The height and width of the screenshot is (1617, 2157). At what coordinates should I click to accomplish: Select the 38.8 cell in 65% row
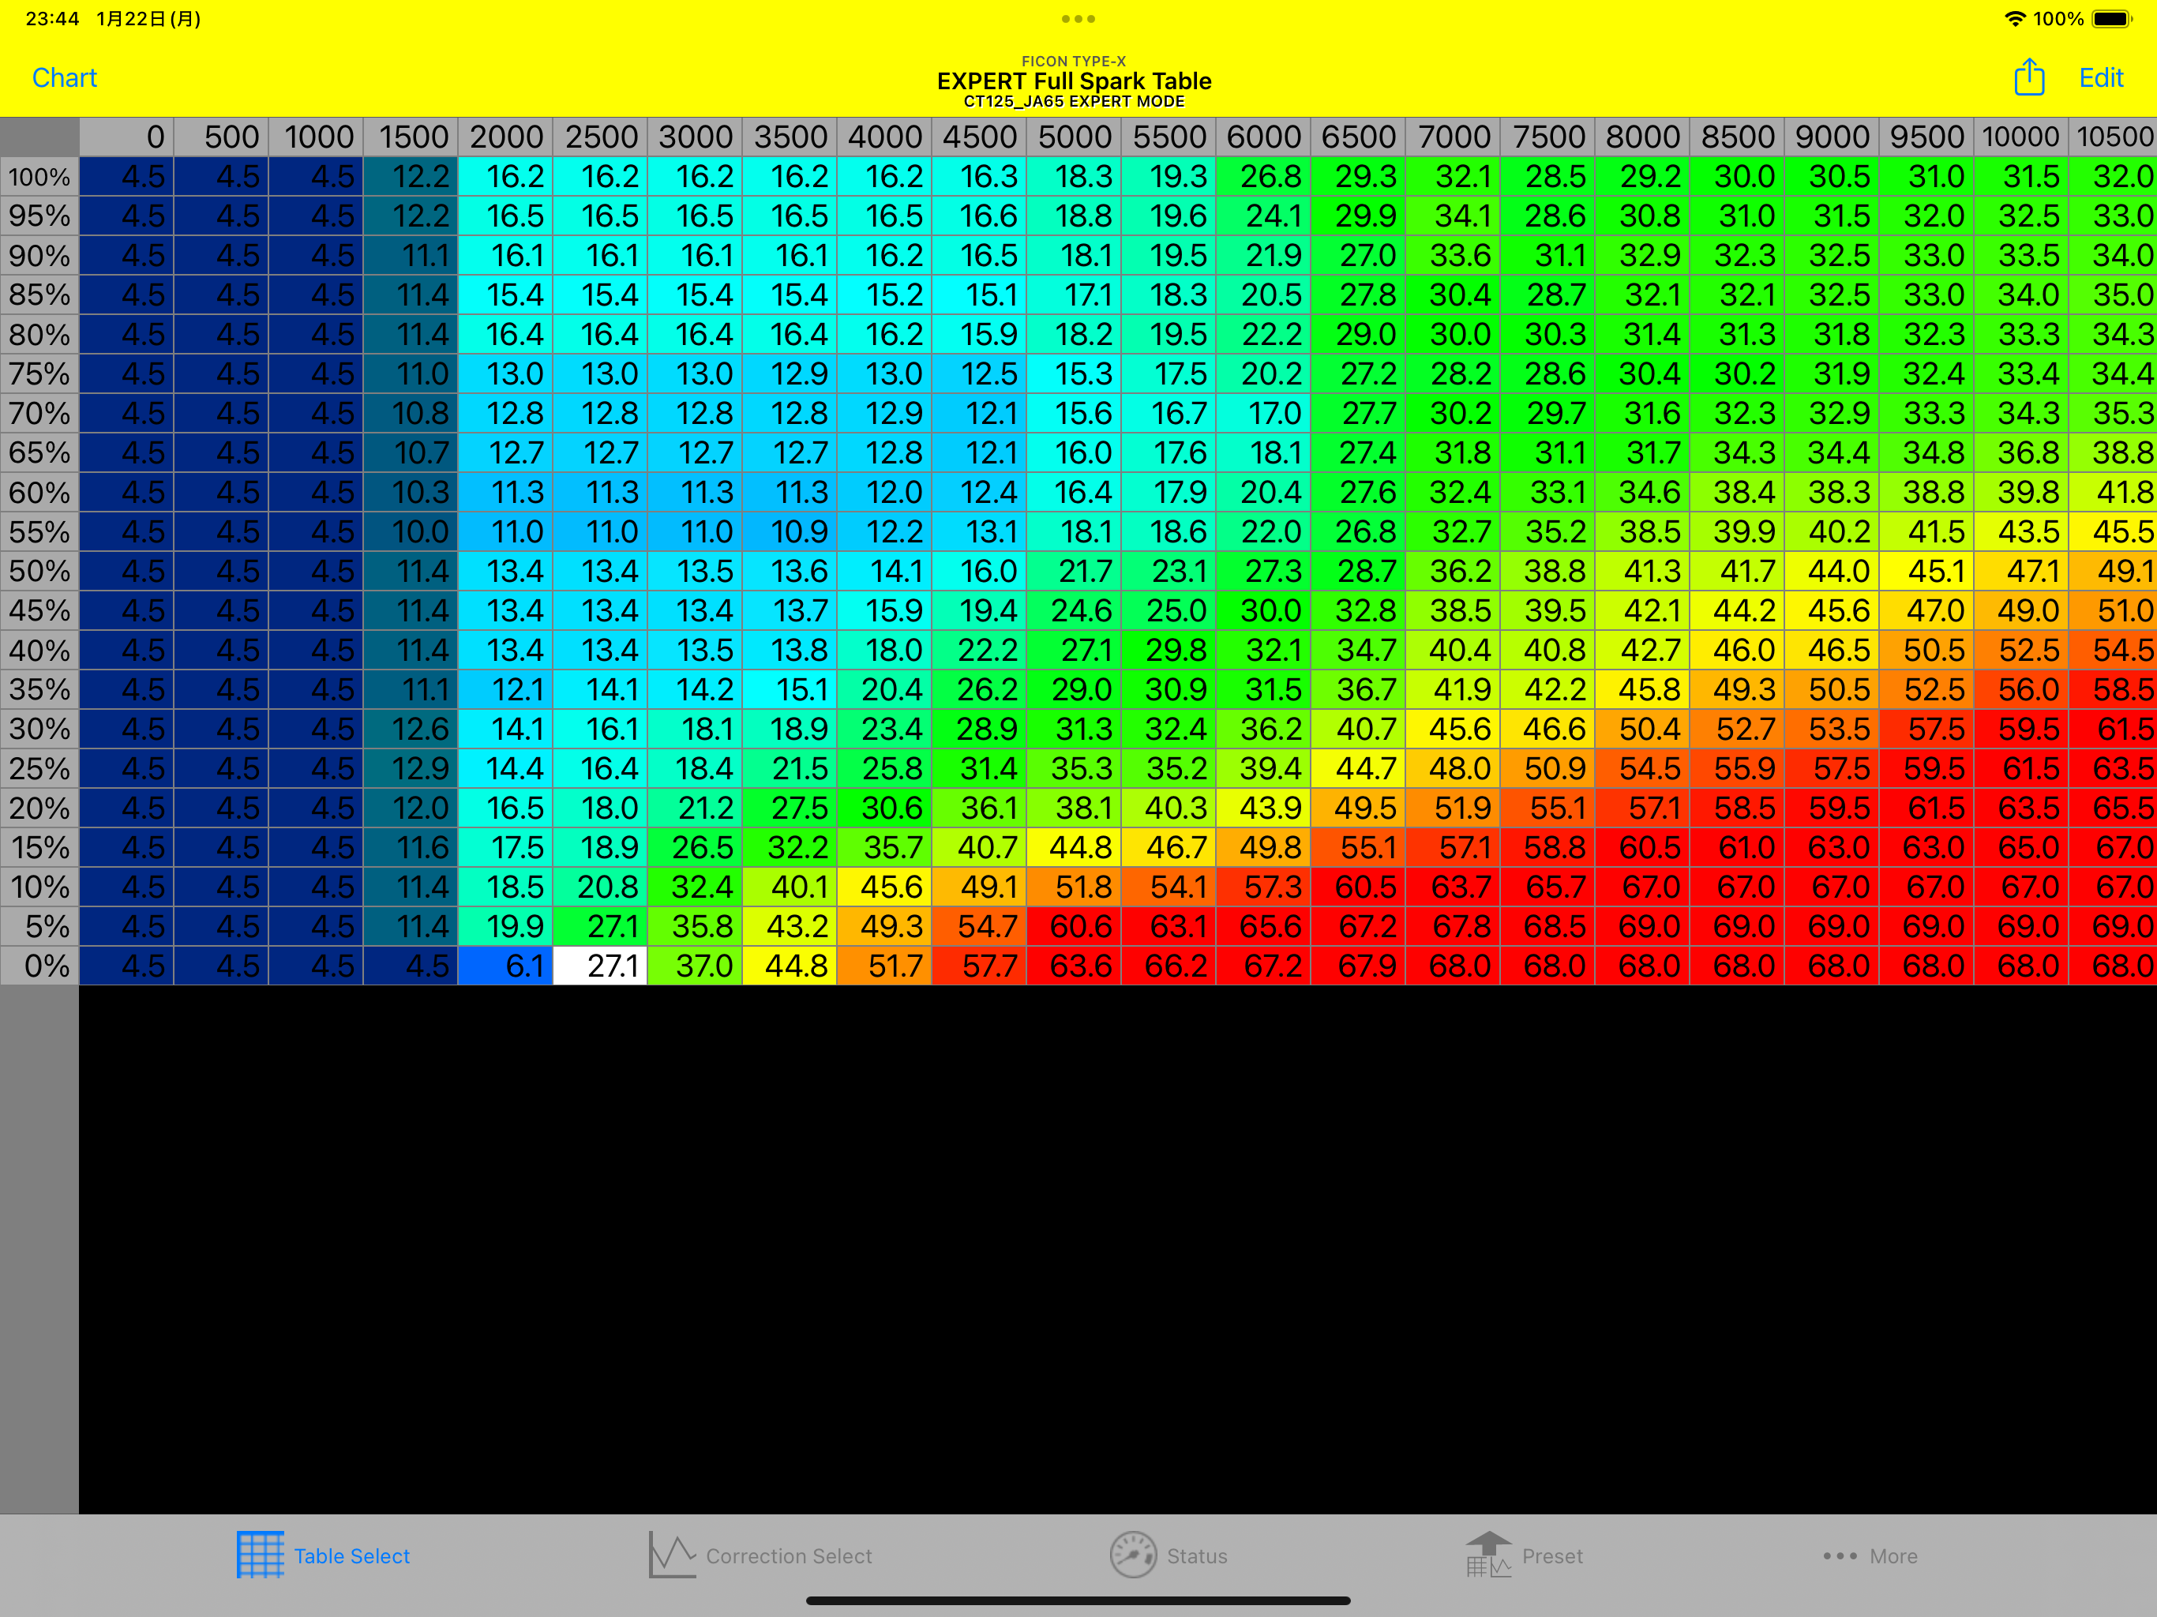[x=2114, y=452]
